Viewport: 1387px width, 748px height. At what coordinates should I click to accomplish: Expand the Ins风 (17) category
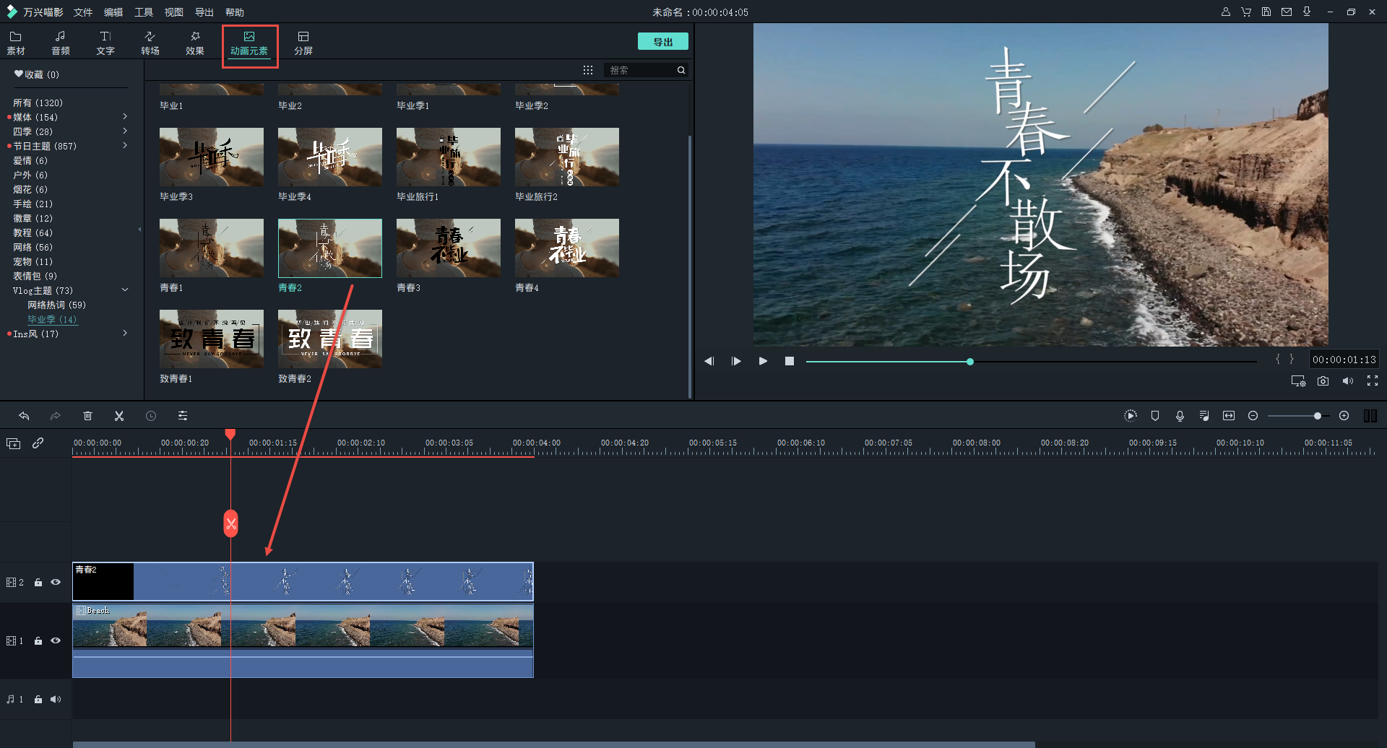125,334
